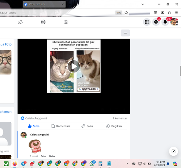The height and width of the screenshot is (168, 181).
Task: Open the volume speaker tray icon
Action: [x=144, y=164]
